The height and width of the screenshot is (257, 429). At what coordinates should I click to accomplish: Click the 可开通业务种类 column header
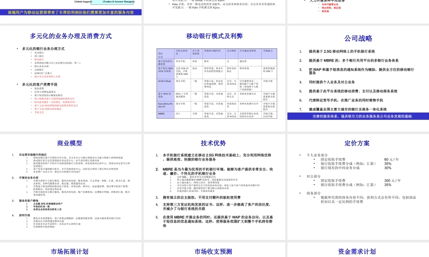(x=251, y=54)
